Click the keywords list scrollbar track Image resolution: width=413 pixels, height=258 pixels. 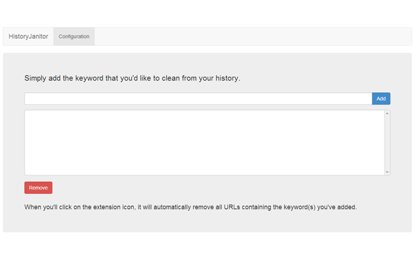387,143
